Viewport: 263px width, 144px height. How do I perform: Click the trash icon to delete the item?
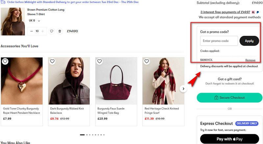coord(60,31)
